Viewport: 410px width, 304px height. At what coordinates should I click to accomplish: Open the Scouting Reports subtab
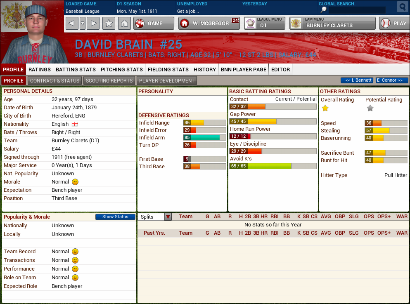pos(109,80)
